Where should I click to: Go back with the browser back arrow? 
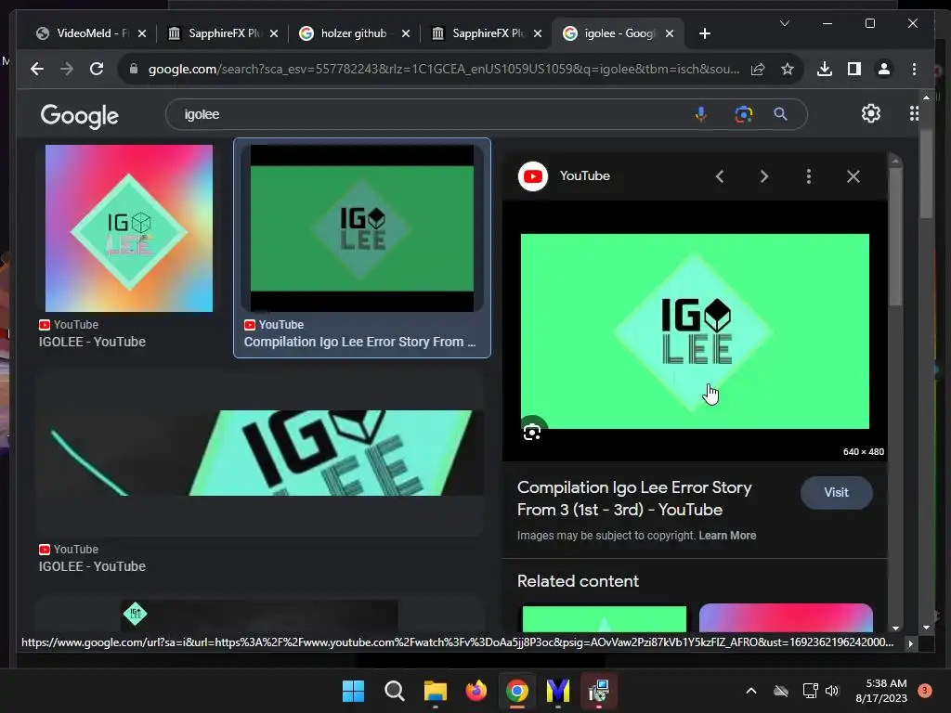tap(37, 69)
